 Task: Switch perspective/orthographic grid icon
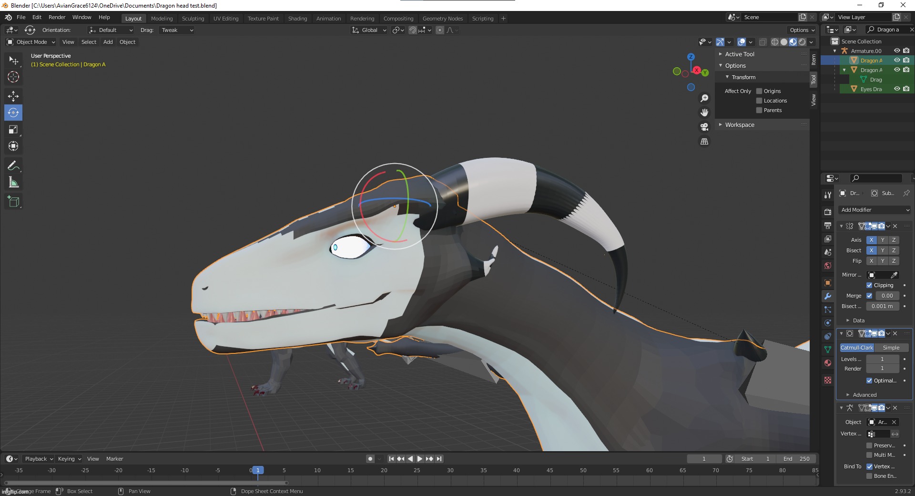click(704, 142)
